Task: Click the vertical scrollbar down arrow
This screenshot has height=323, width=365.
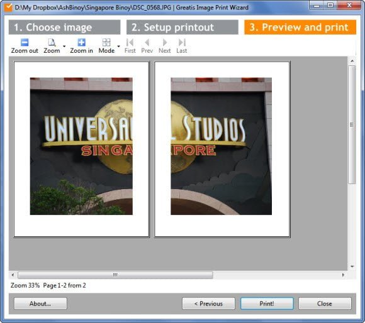Action: pos(352,266)
